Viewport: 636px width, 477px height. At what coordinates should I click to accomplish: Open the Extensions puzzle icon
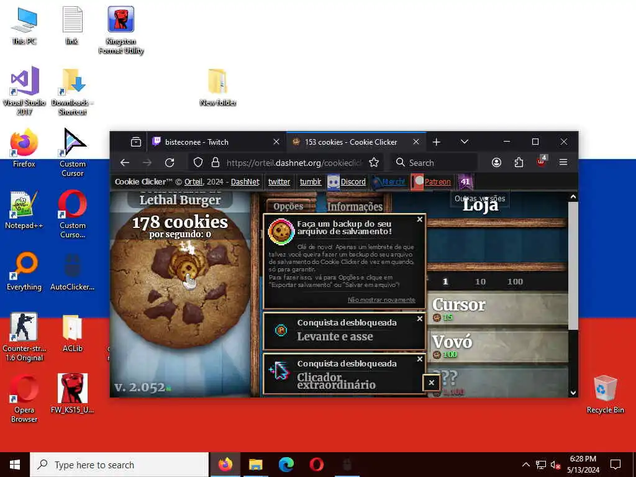click(x=519, y=163)
